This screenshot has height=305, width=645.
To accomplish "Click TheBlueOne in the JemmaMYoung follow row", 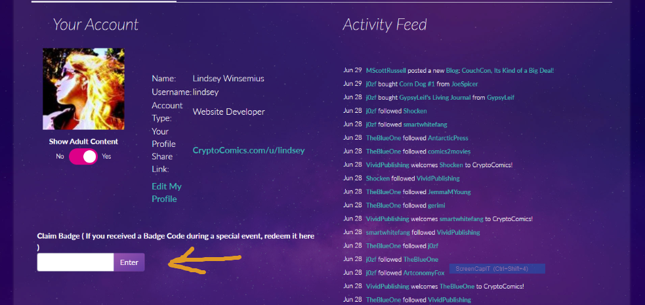I will coord(383,192).
